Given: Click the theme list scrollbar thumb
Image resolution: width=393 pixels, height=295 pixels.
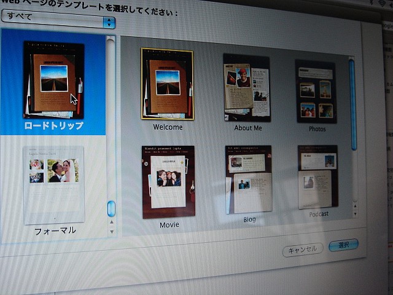Looking at the screenshot, I should [111, 209].
